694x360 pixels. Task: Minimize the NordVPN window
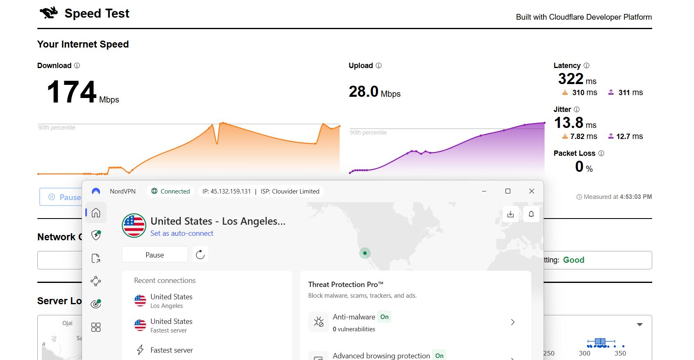pos(484,191)
